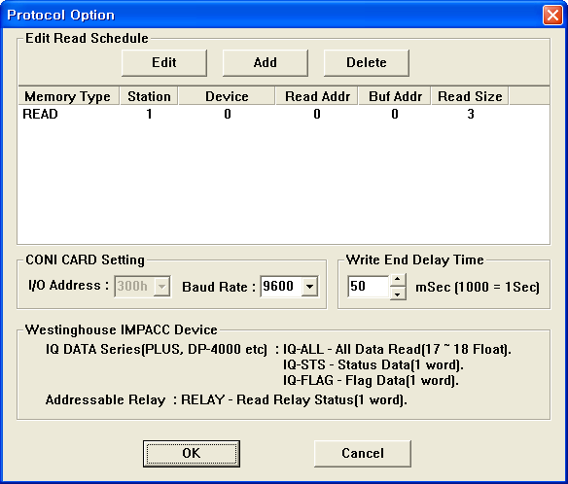Click the Device column header
Image resolution: width=568 pixels, height=484 pixels.
click(x=227, y=96)
